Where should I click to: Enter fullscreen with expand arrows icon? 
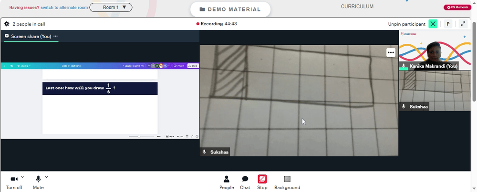click(x=463, y=24)
